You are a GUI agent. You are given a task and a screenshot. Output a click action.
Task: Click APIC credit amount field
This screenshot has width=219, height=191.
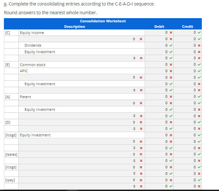coord(188,71)
